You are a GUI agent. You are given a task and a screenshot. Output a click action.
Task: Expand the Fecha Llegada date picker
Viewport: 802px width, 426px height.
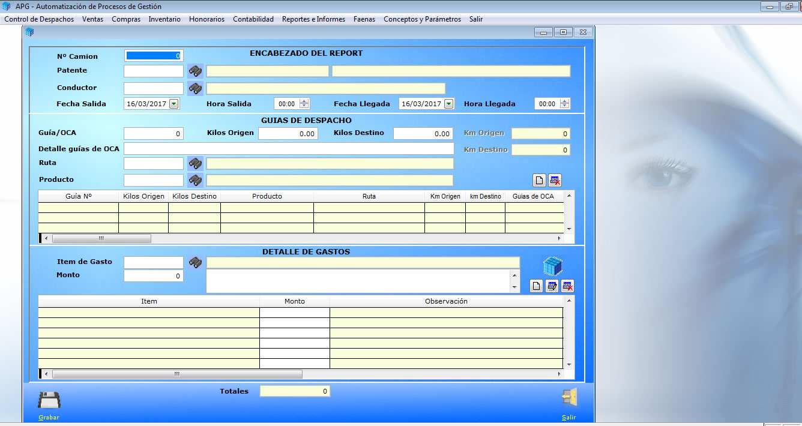pyautogui.click(x=448, y=104)
